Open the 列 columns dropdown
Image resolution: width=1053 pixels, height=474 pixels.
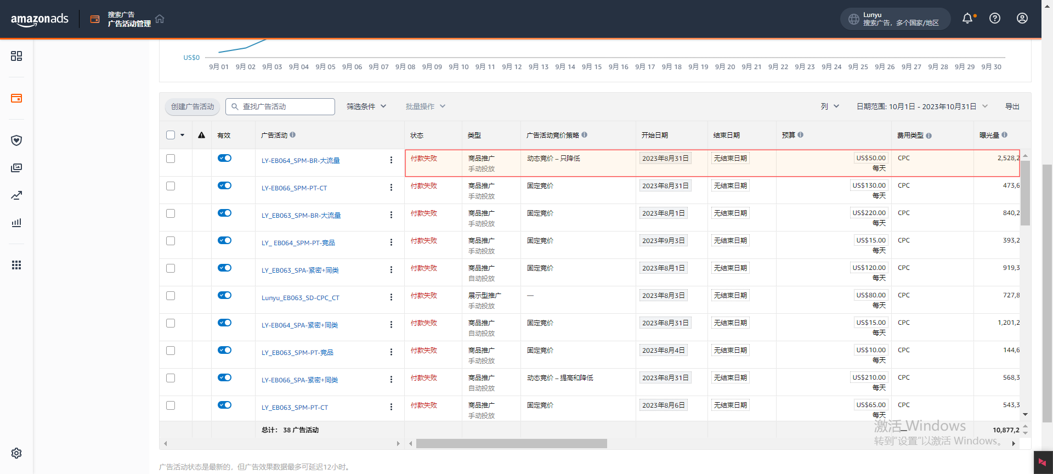tap(830, 106)
